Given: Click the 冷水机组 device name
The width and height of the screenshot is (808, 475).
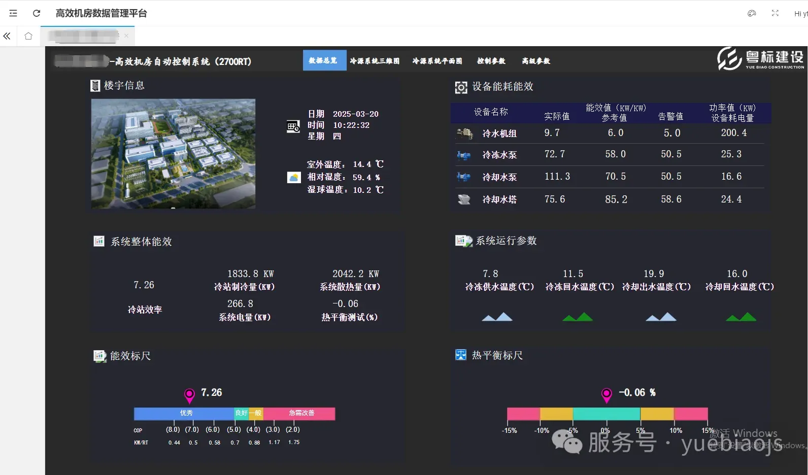Looking at the screenshot, I should coord(499,133).
